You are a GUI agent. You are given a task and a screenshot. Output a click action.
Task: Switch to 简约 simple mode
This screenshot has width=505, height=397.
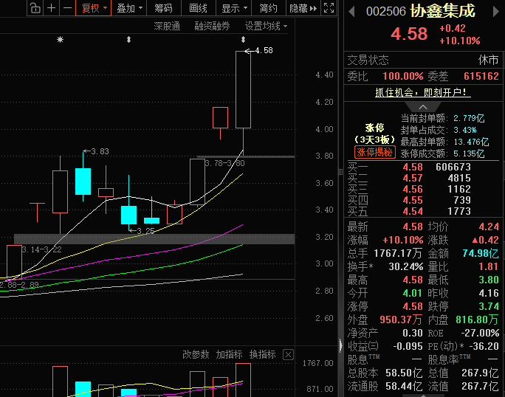(x=268, y=8)
